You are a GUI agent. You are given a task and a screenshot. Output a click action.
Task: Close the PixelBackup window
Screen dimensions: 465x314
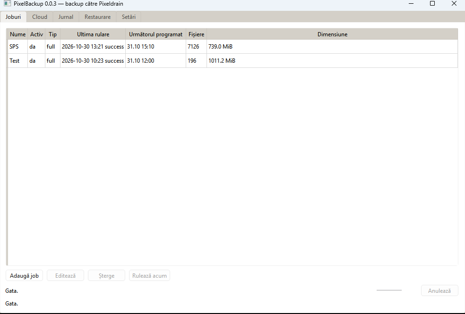(x=454, y=4)
